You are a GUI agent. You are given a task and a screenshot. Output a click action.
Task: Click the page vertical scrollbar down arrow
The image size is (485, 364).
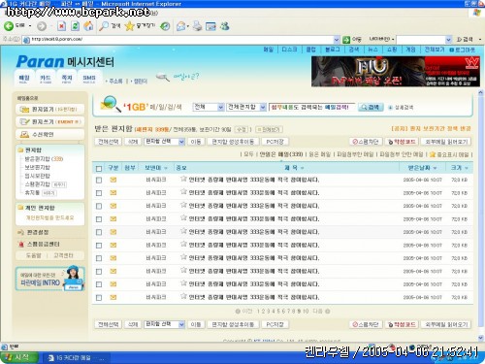coord(480,338)
